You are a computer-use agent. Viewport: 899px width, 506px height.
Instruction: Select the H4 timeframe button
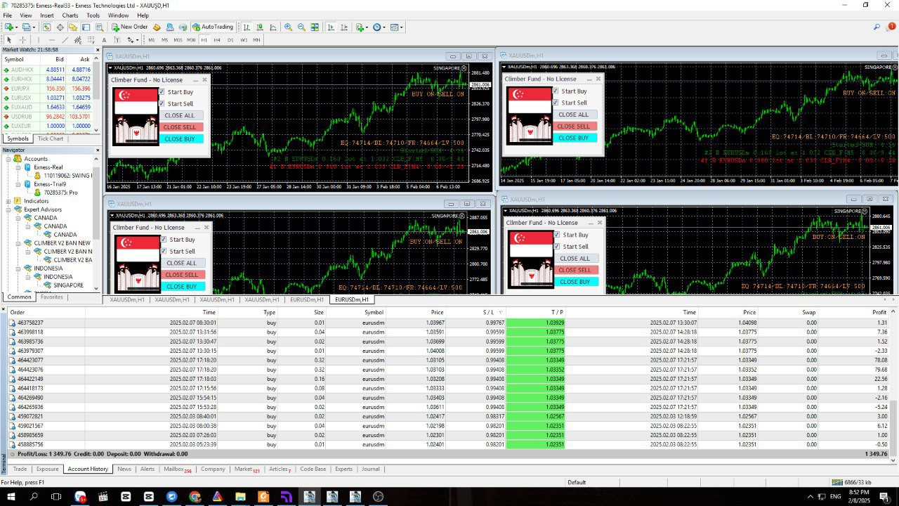217,40
